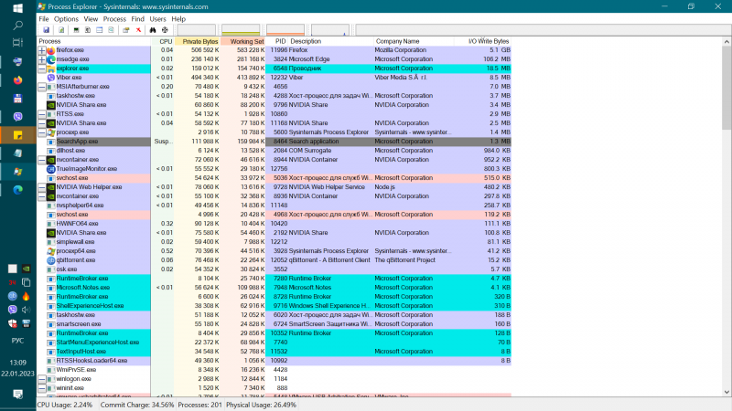732x411 pixels.
Task: Click the physical memory mini graph
Action: 285,30
